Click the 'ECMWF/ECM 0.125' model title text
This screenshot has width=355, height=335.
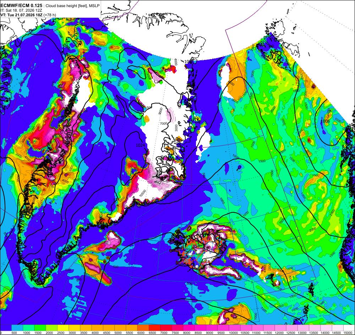tap(22, 5)
